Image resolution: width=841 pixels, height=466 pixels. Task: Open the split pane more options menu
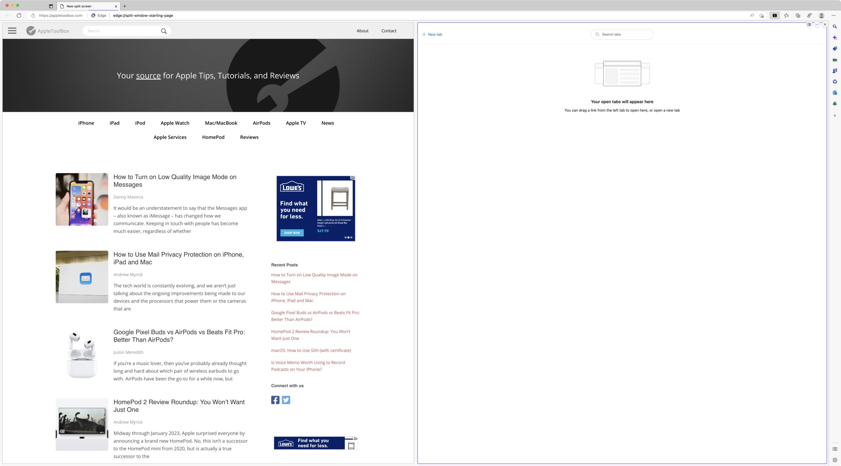point(817,24)
